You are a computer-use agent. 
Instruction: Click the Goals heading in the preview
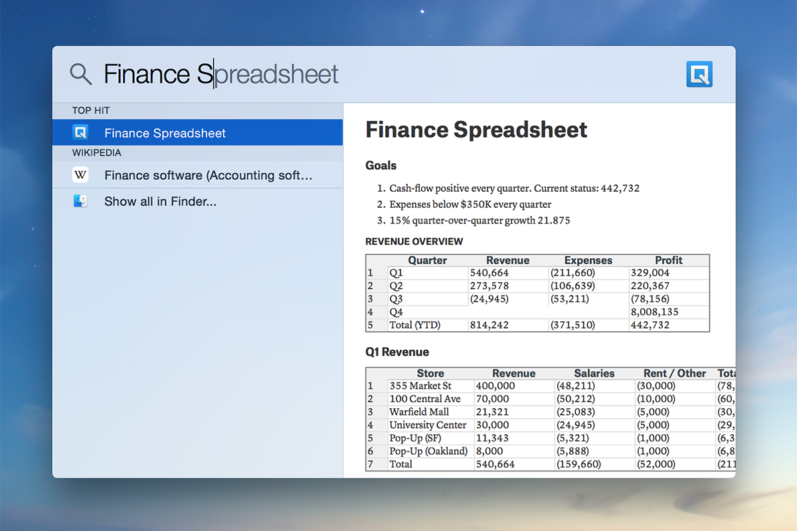381,165
